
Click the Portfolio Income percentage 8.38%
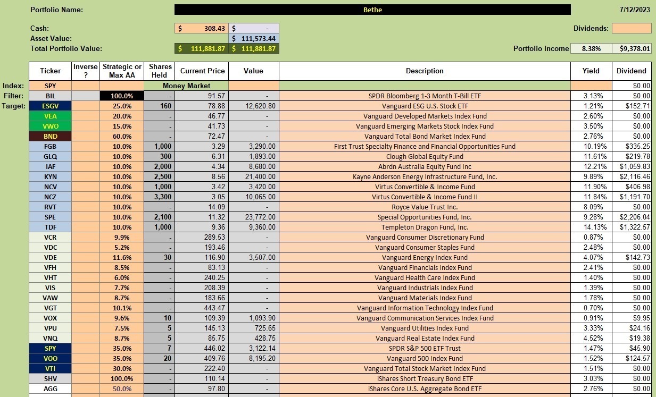[591, 48]
